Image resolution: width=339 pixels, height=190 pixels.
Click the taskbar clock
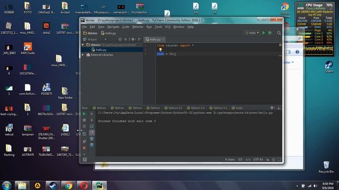(328, 186)
